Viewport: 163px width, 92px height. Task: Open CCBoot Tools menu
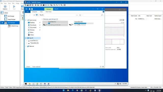[9, 3]
